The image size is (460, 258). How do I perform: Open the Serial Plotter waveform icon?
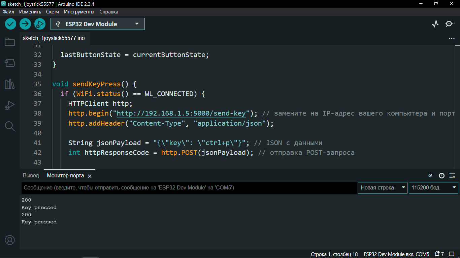[x=435, y=24]
